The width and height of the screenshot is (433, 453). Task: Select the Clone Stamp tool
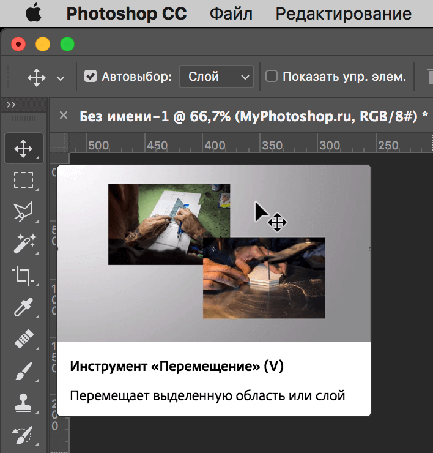[x=23, y=402]
